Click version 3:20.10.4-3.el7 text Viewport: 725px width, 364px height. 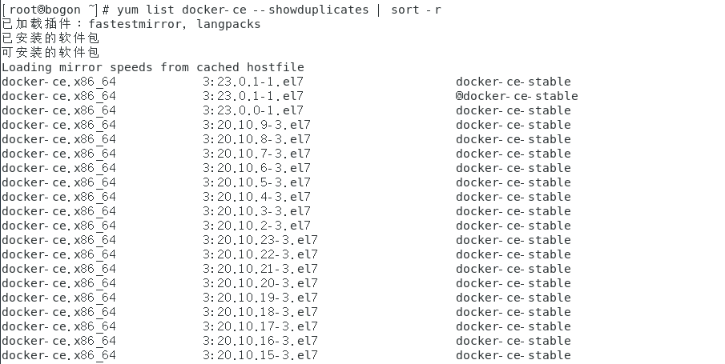pos(256,197)
